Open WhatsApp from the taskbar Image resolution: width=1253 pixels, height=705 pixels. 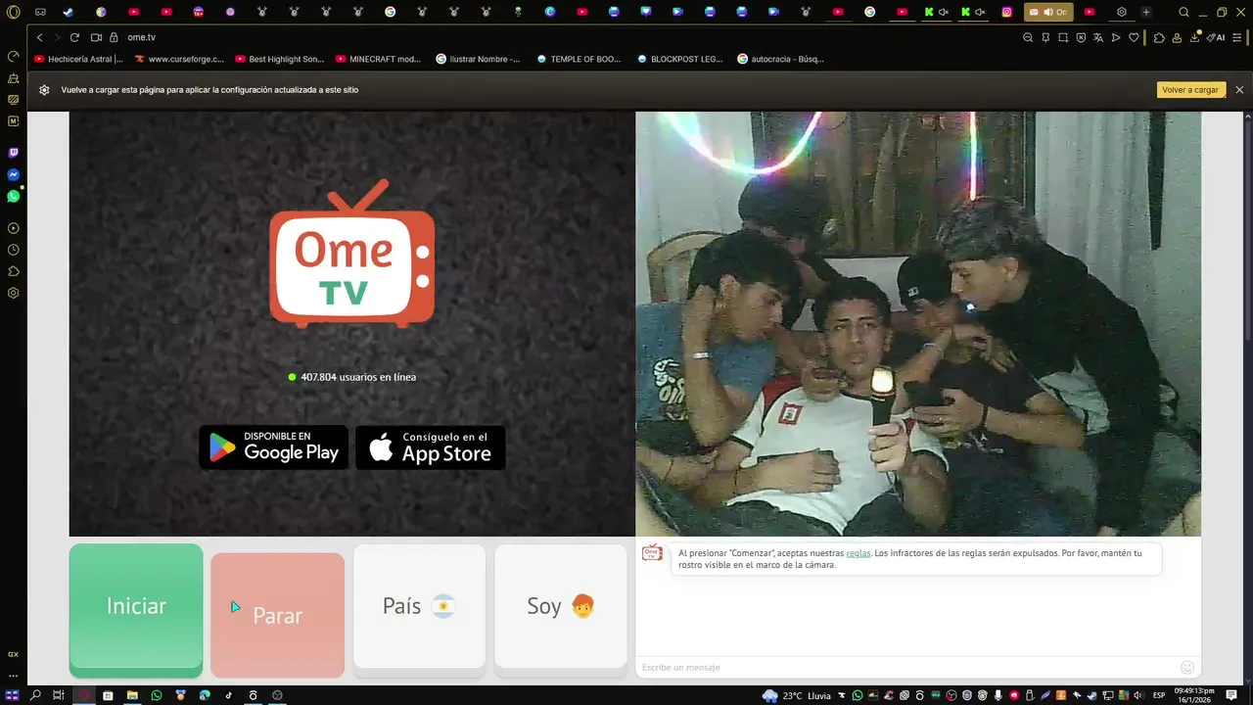[157, 695]
